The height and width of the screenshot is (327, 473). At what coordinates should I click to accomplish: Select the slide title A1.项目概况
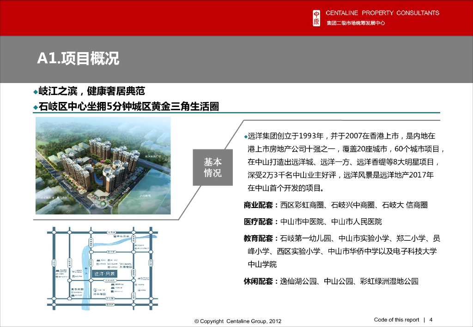tap(78, 58)
